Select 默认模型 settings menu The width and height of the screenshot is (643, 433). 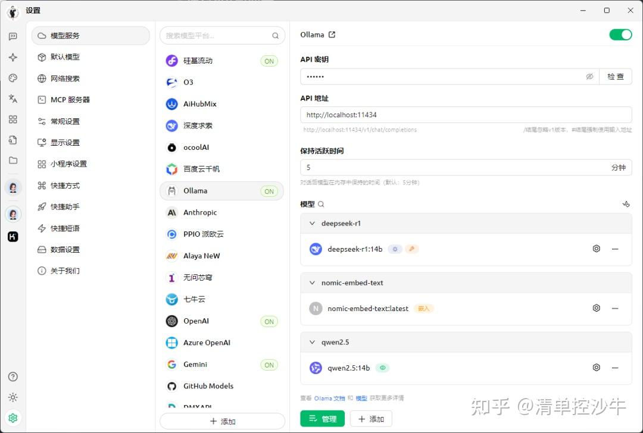[90, 57]
